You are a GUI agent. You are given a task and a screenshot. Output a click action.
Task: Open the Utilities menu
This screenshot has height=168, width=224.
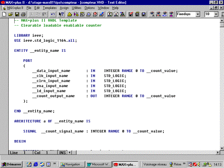pyautogui.click(x=77, y=8)
